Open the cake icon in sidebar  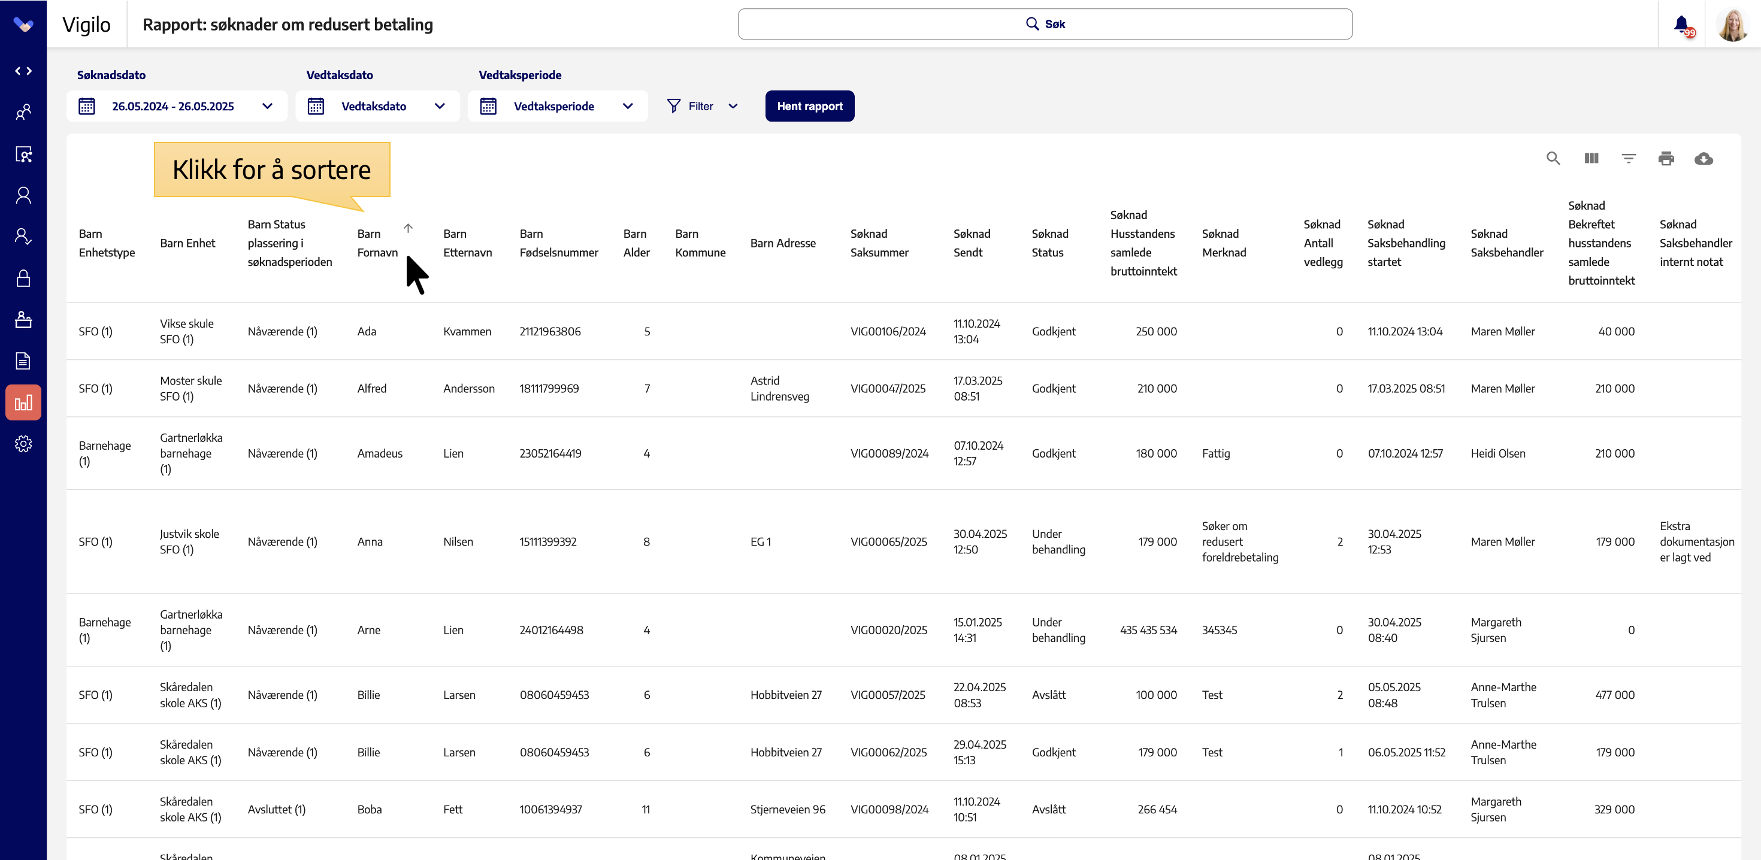(x=23, y=320)
